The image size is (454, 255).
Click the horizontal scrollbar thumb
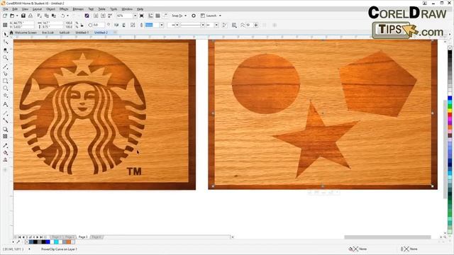pyautogui.click(x=387, y=237)
